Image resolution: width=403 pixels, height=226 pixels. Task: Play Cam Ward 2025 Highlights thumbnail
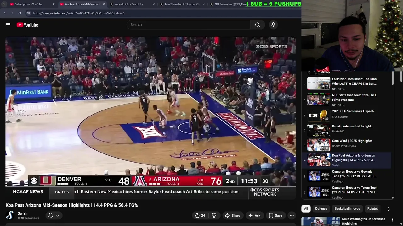(x=319, y=145)
